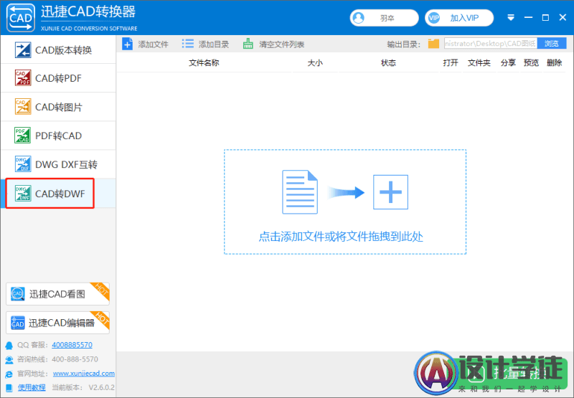
Task: Click the blue plus 添加文件 icon
Action: pos(128,44)
